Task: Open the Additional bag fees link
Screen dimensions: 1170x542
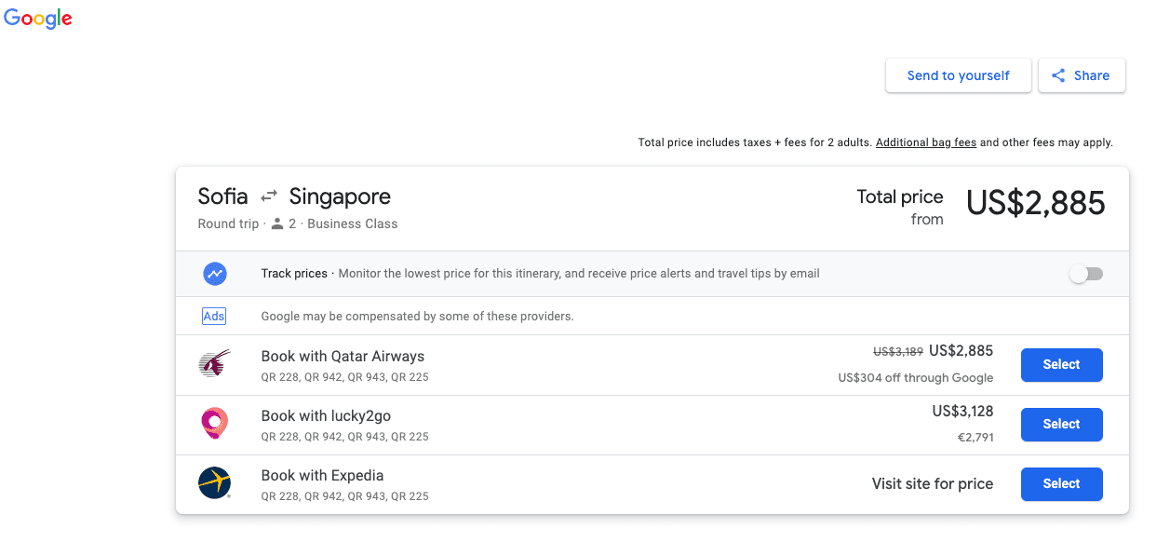Action: tap(926, 142)
